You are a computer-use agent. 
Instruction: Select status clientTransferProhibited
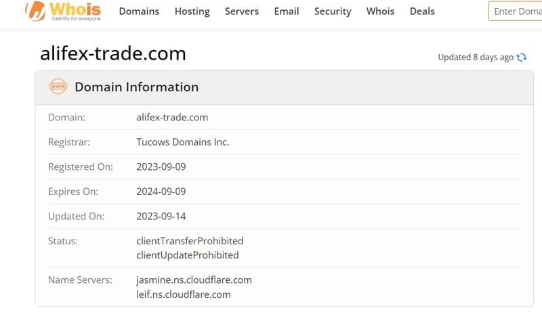point(190,241)
